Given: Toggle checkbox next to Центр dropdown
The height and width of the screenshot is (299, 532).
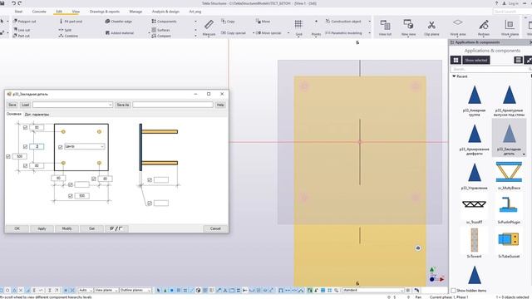Looking at the screenshot, I should point(60,147).
